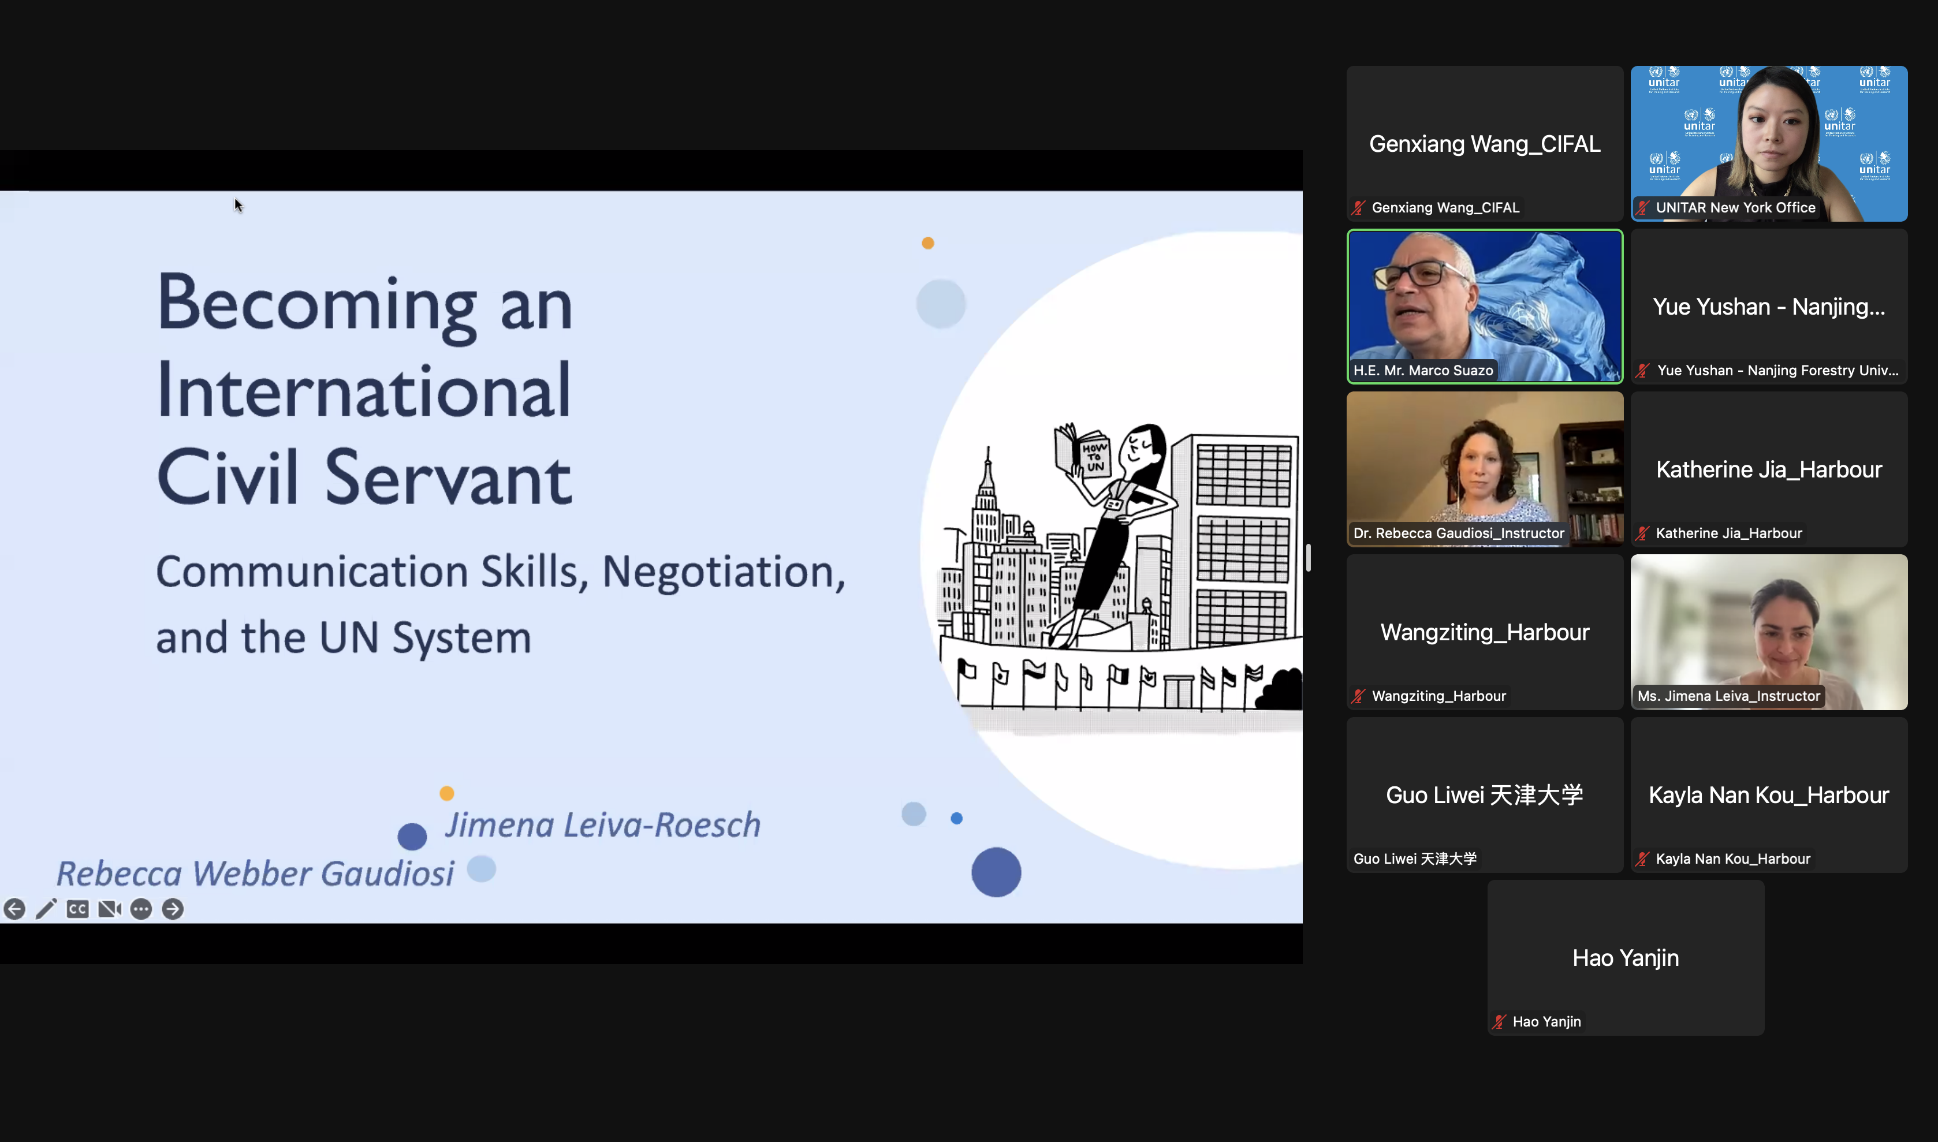The width and height of the screenshot is (1938, 1142).
Task: Select Dr. Rebecca Gaudiosi_Instructor video tile
Action: click(1484, 462)
